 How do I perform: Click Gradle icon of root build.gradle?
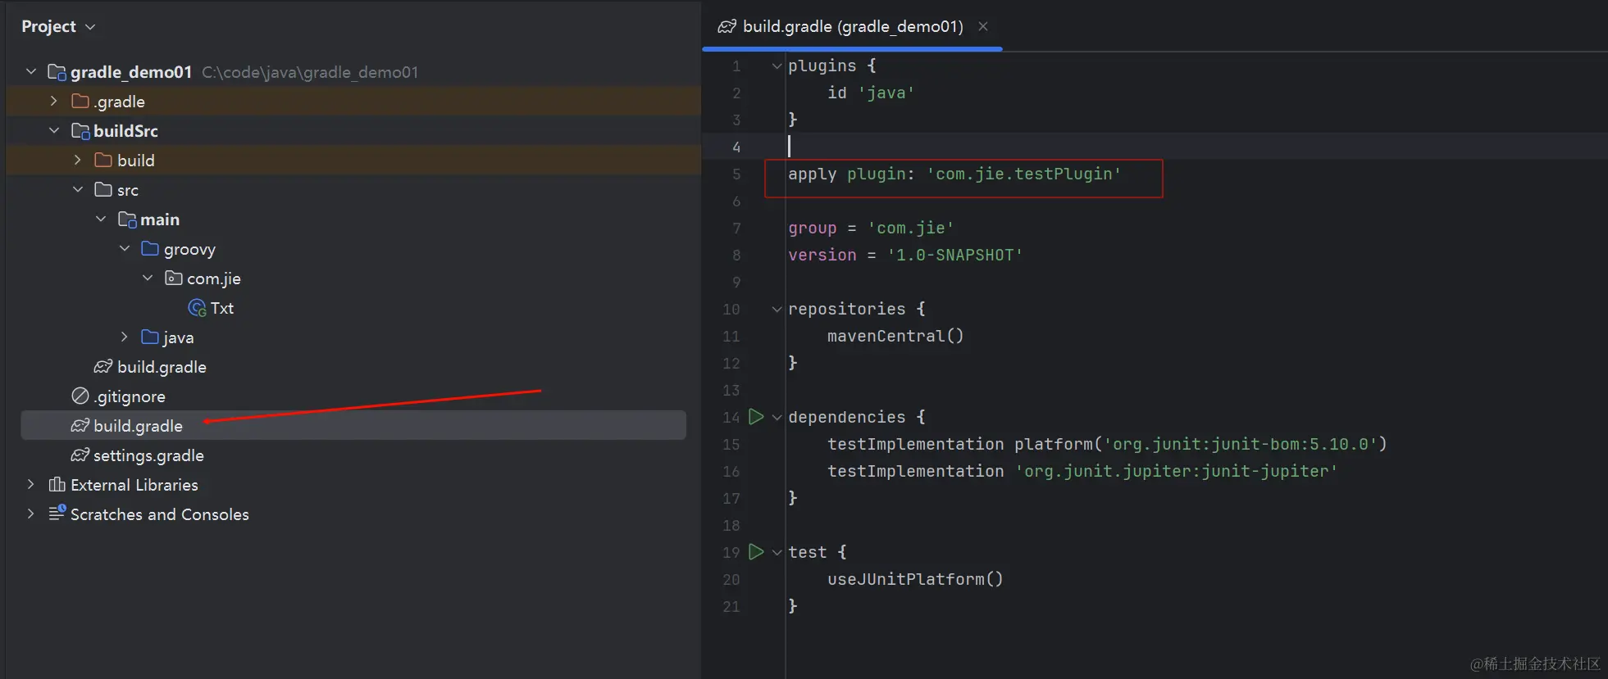pyautogui.click(x=80, y=426)
